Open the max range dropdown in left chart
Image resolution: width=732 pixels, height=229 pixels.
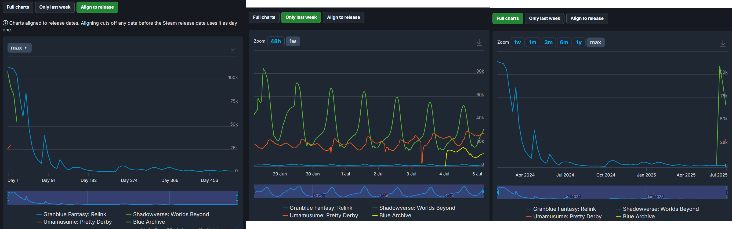click(19, 48)
